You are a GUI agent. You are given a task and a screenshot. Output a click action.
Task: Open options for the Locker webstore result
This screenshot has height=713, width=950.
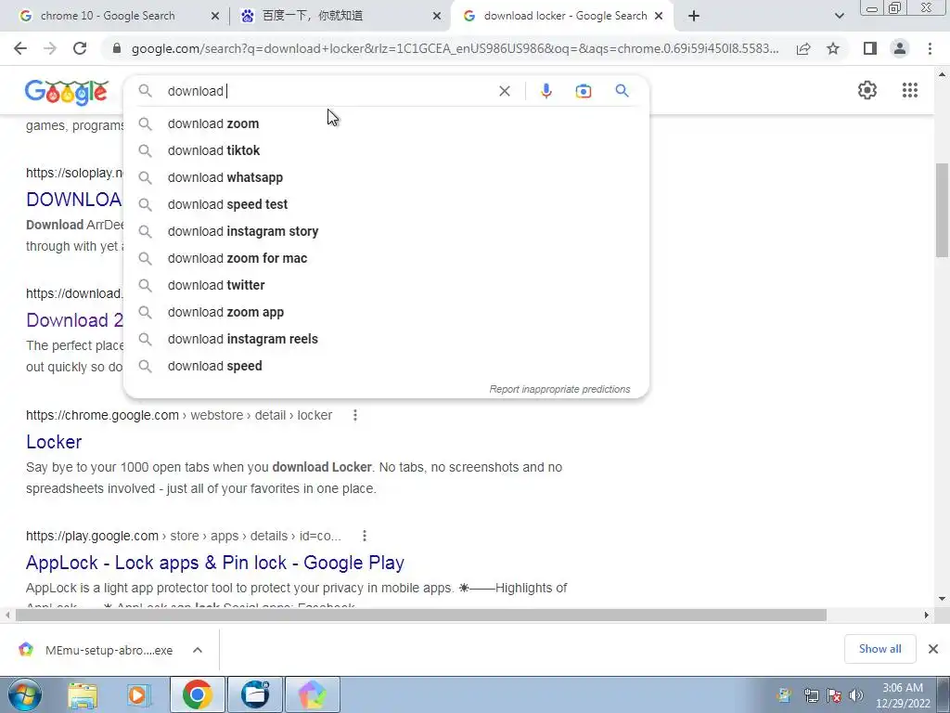tap(355, 415)
